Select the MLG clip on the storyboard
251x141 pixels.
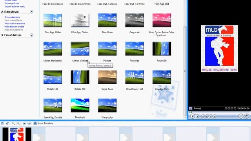point(17,134)
